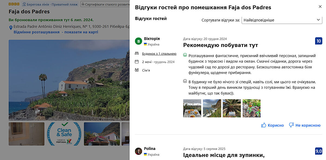Image resolution: width=326 pixels, height=160 pixels.
Task: Click the bed icon beside room type
Action: (137, 54)
